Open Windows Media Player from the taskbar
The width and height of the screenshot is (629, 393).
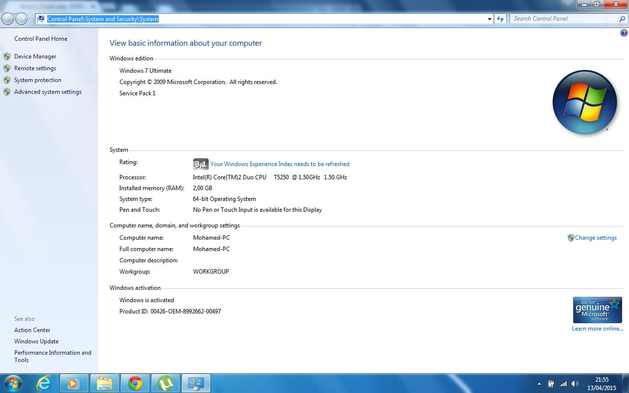(x=74, y=383)
